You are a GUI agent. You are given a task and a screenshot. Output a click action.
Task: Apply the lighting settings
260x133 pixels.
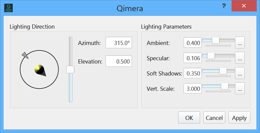239,118
